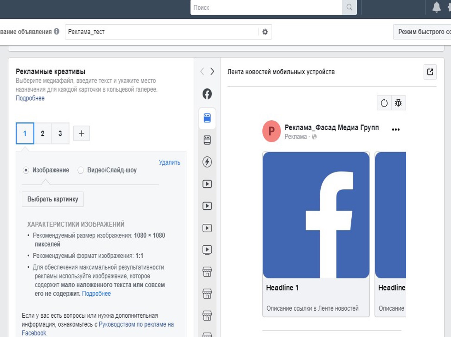451x337 pixels.
Task: Click the Выбрать картинку button
Action: click(x=53, y=199)
